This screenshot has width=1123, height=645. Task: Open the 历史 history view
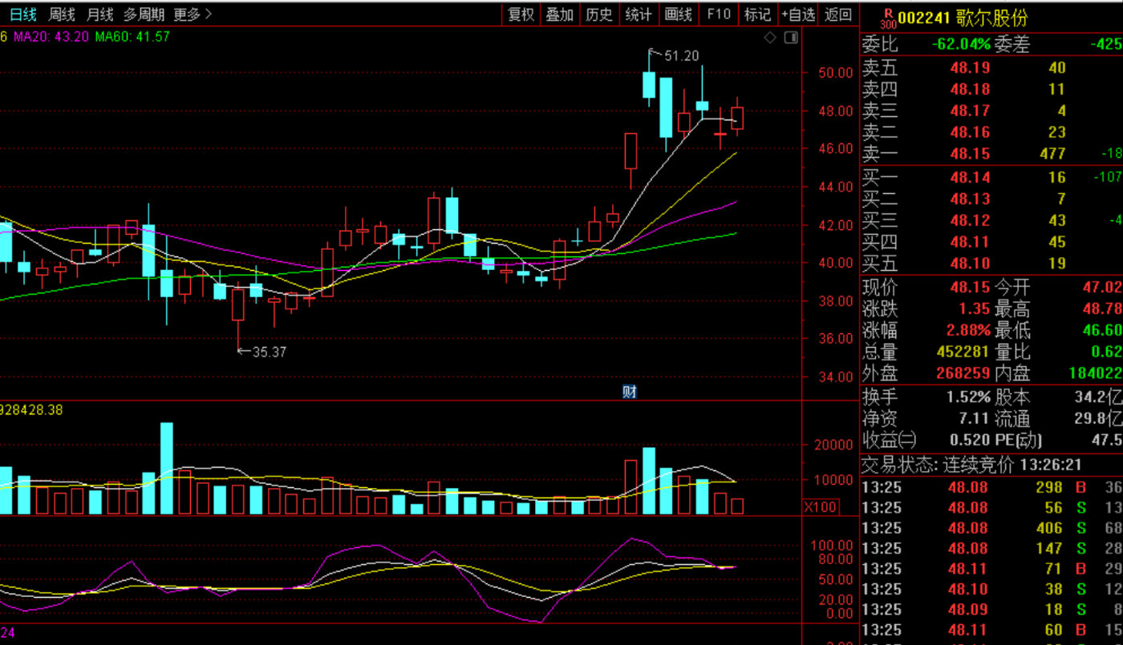point(599,14)
